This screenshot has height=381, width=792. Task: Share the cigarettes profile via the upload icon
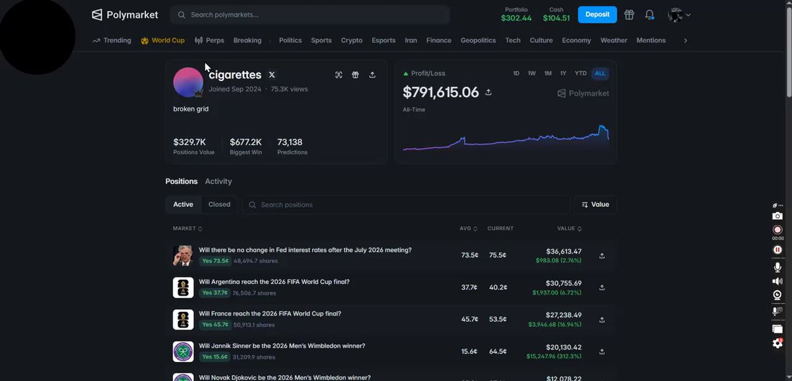pyautogui.click(x=372, y=75)
